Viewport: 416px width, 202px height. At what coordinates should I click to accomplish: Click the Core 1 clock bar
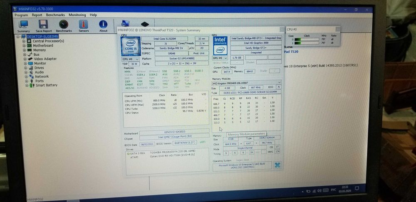click(x=307, y=43)
